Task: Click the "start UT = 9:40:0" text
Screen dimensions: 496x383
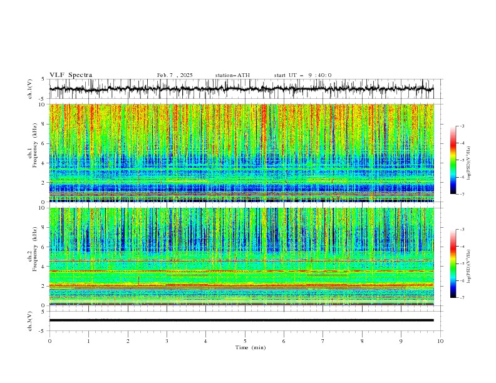Action: pos(302,75)
